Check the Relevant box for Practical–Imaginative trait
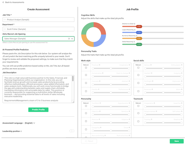Screen dimensions: 188x144 tap(86, 68)
